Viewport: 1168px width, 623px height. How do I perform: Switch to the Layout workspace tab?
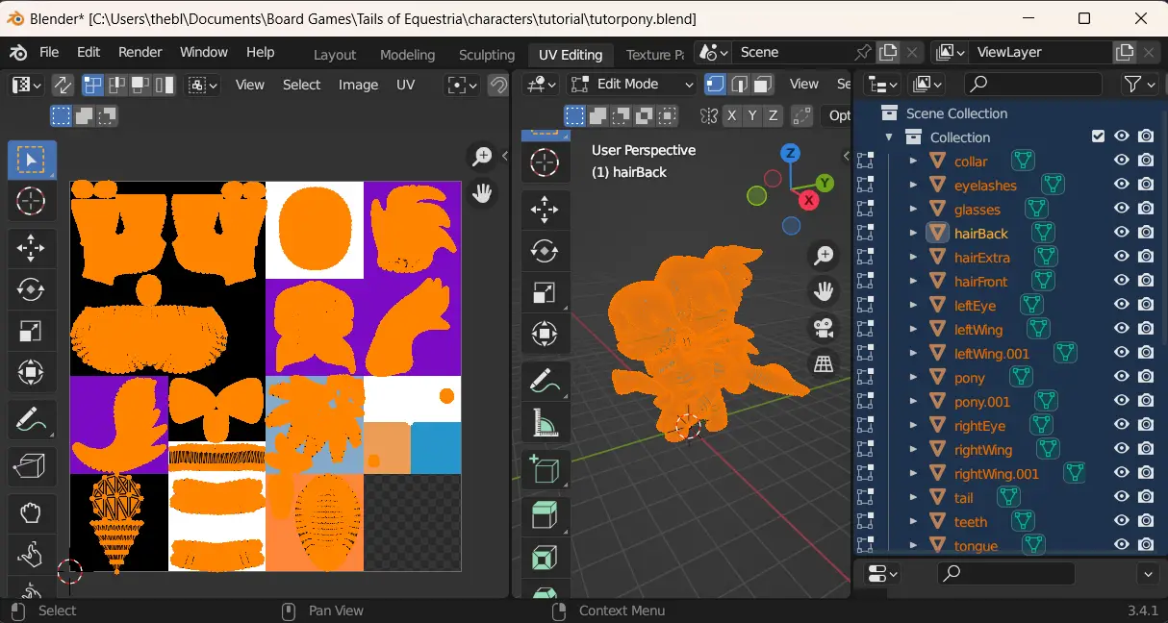click(335, 55)
